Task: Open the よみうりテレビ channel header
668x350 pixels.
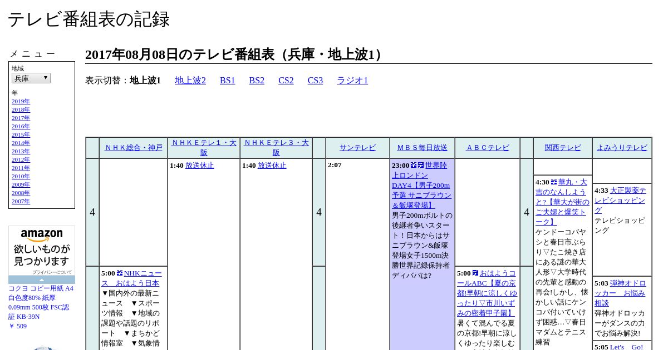Action: pyautogui.click(x=622, y=148)
